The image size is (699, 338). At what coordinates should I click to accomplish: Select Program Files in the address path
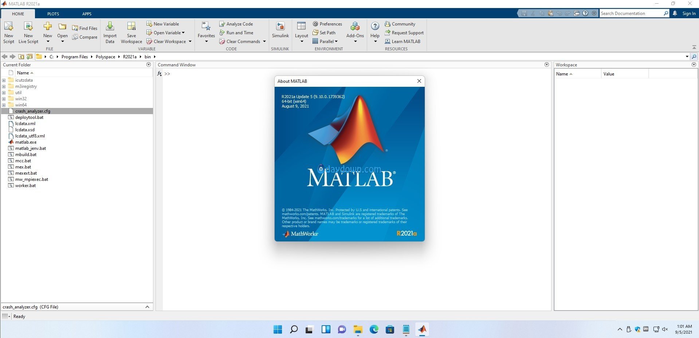[x=75, y=57]
